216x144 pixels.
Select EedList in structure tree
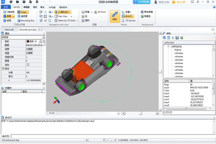coord(178,50)
